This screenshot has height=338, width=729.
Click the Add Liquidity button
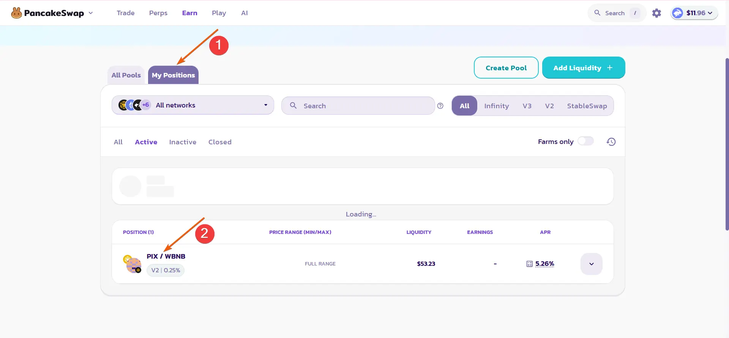tap(584, 68)
